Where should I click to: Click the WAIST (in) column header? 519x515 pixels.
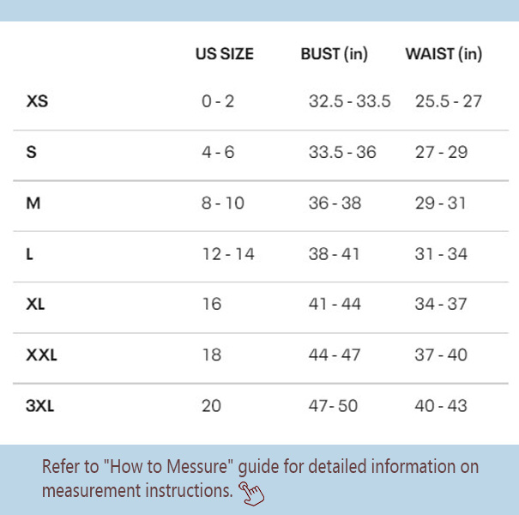coord(444,54)
